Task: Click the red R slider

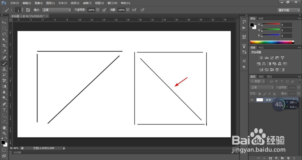Action: 270,24
